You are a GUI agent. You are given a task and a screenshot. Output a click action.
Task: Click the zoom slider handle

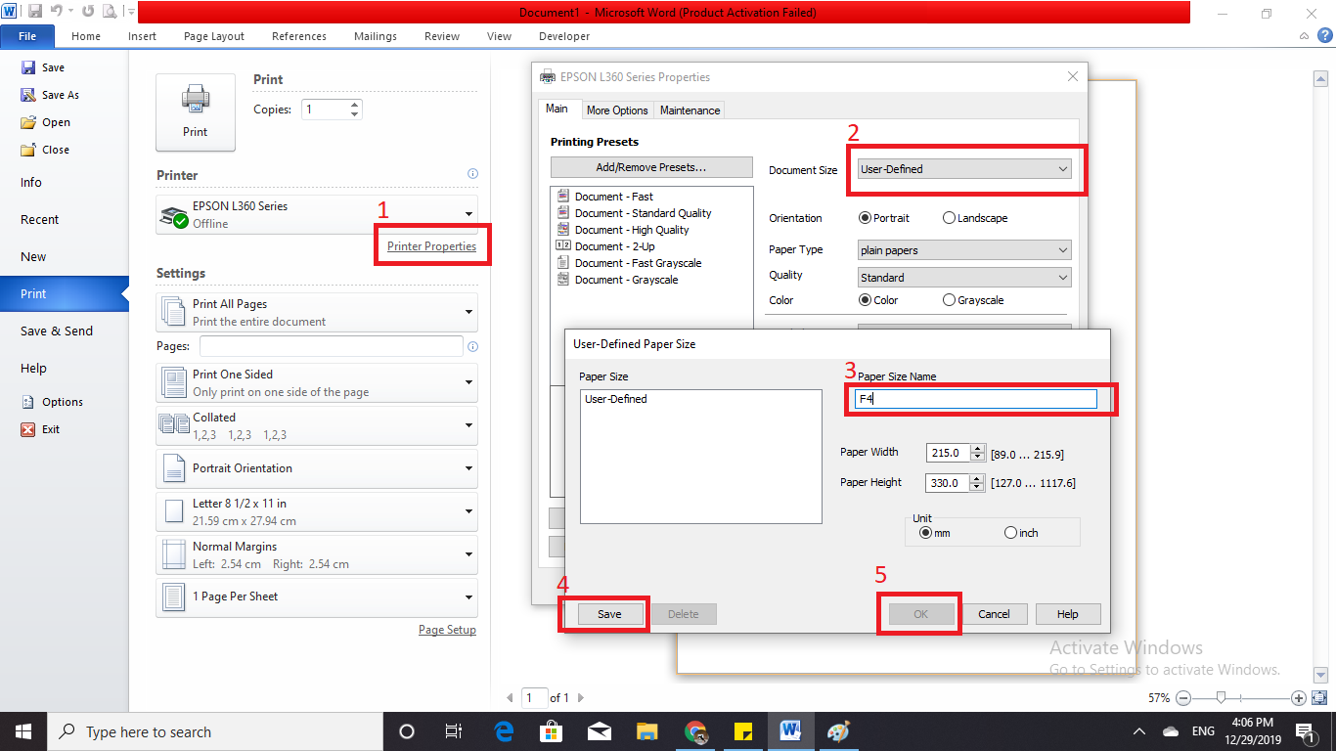point(1221,697)
